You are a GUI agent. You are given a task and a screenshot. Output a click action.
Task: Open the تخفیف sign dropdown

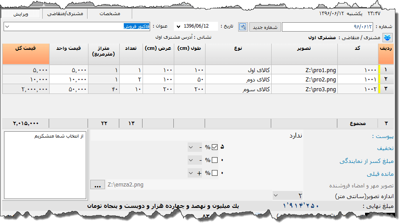[195, 147]
